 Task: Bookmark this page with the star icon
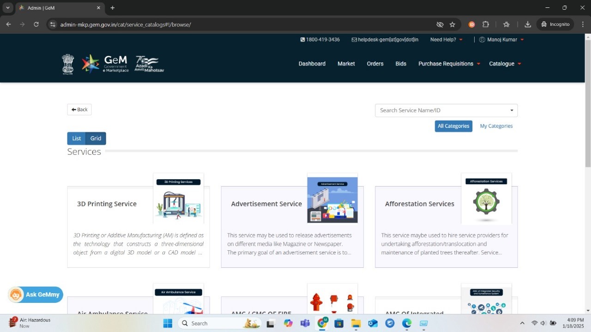tap(452, 24)
